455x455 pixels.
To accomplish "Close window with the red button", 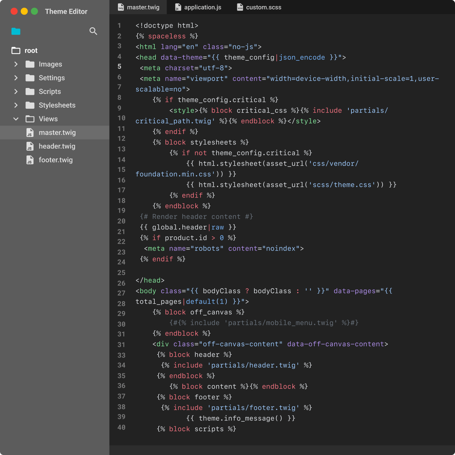I will [14, 11].
